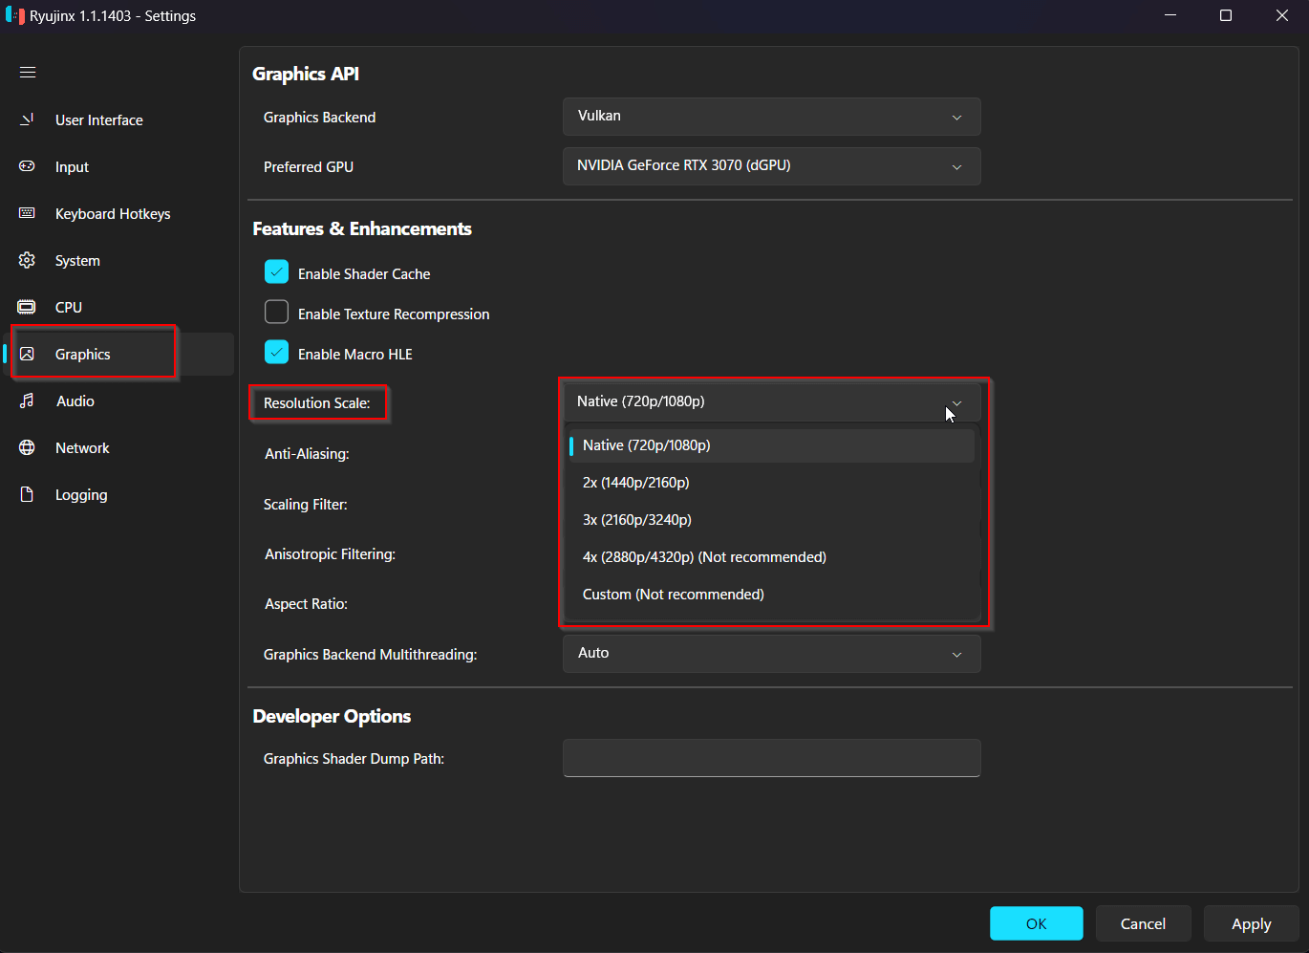Select the Input controller icon
Image resolution: width=1309 pixels, height=953 pixels.
(28, 166)
